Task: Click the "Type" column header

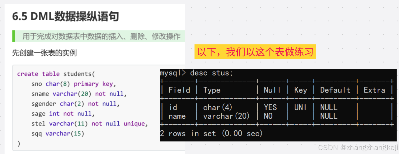Action: click(x=212, y=90)
